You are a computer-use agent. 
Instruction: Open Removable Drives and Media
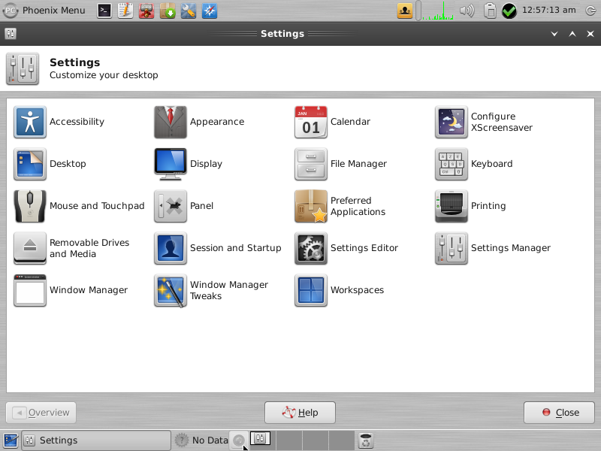click(x=71, y=249)
